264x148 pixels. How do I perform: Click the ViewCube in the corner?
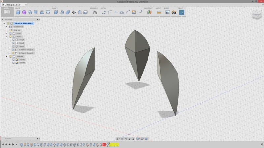pyautogui.click(x=257, y=14)
